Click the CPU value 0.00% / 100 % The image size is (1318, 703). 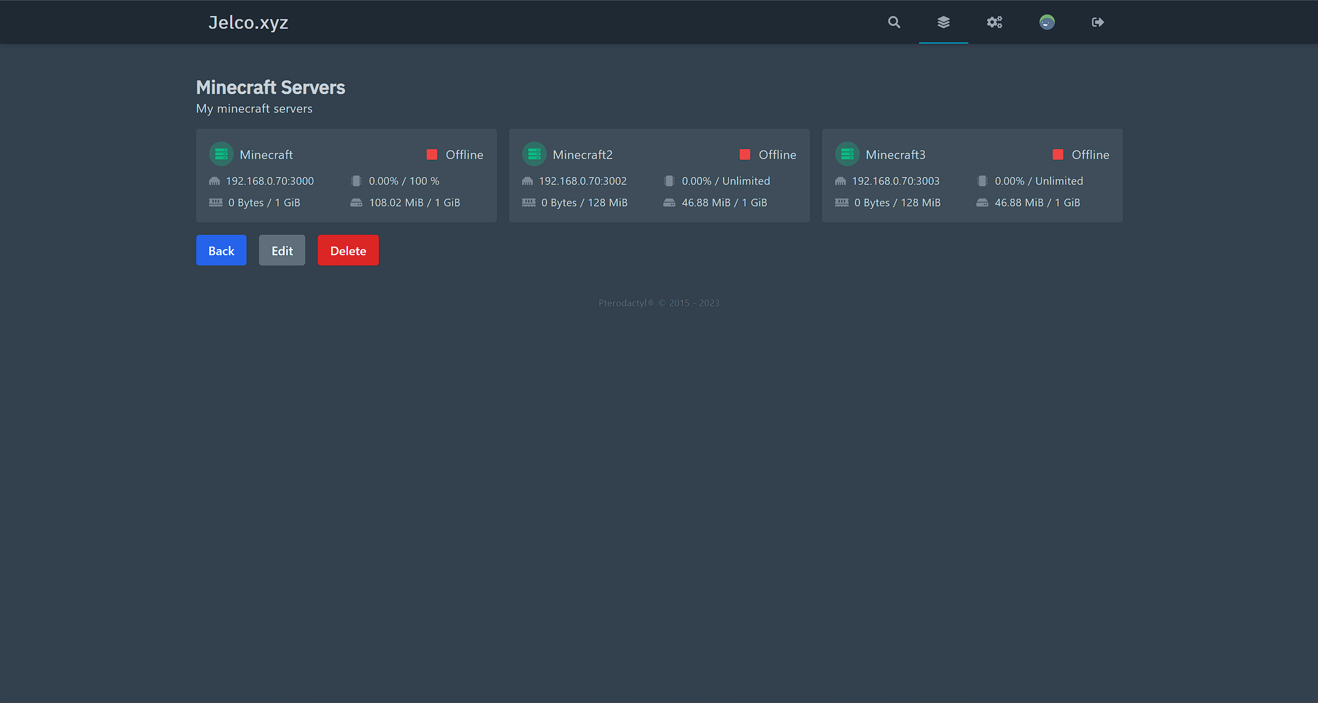click(x=404, y=181)
